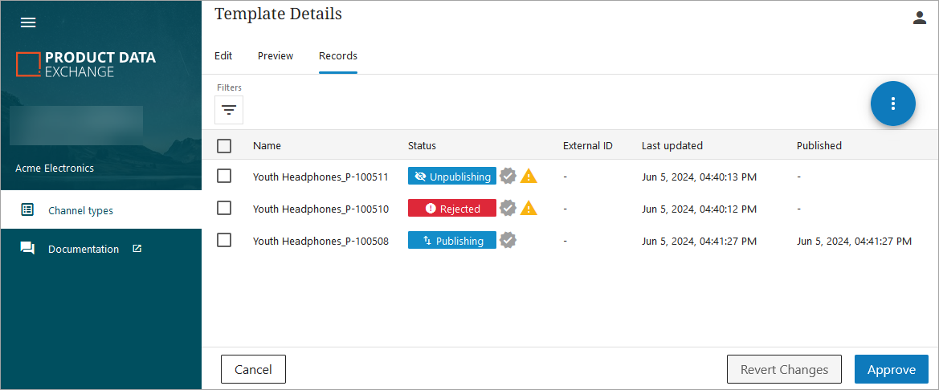The width and height of the screenshot is (939, 390).
Task: Click the Cancel button
Action: pyautogui.click(x=253, y=369)
